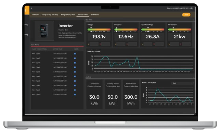Collapse the Real Time section chevron
The width and height of the screenshot is (220, 132).
click(x=193, y=20)
